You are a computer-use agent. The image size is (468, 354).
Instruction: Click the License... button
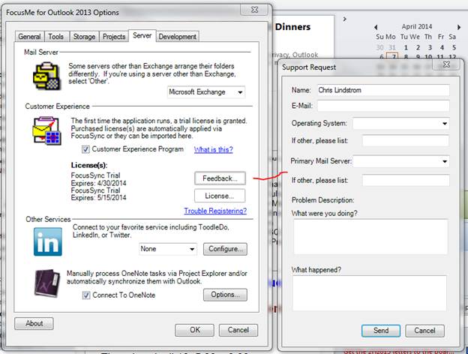click(x=220, y=196)
